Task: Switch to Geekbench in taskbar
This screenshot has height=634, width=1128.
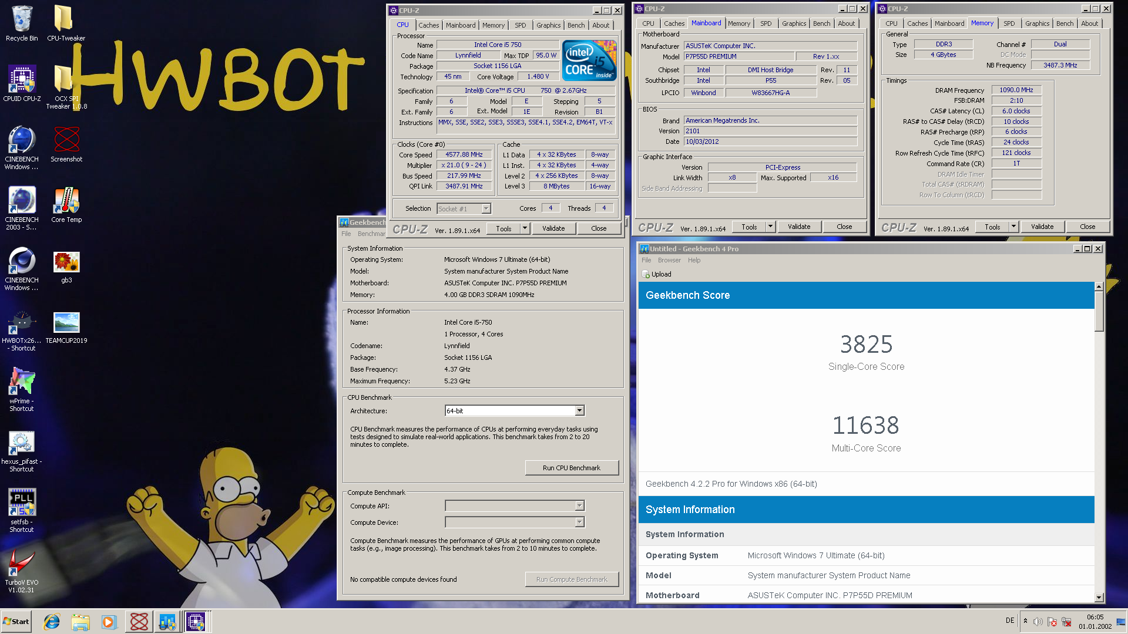Action: 167,622
